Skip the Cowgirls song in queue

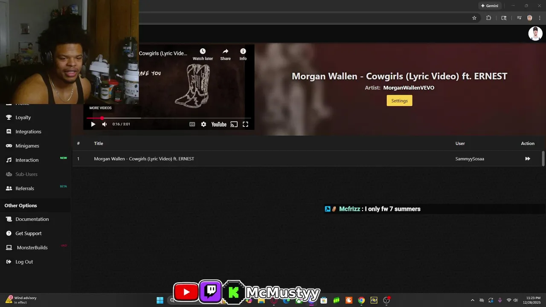528,159
